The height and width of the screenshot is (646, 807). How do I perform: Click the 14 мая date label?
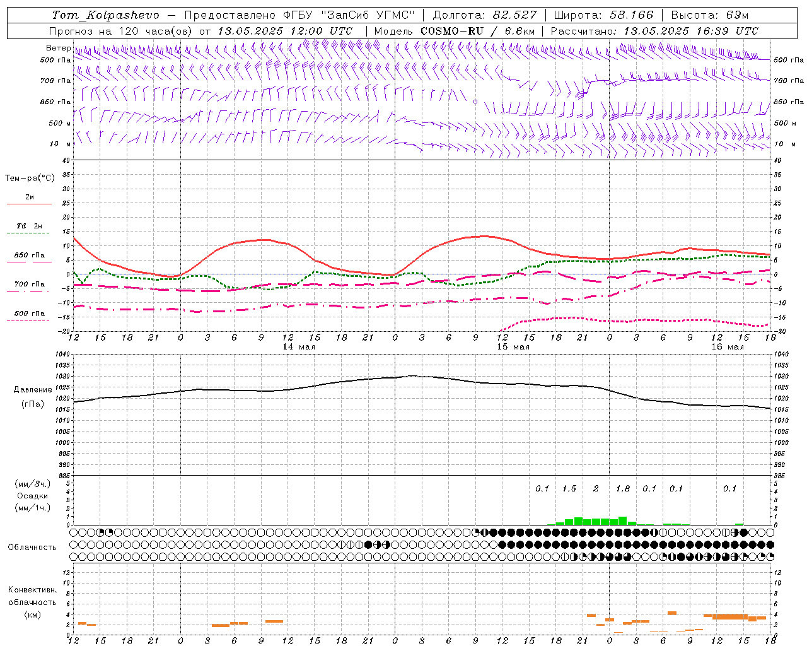tap(299, 347)
